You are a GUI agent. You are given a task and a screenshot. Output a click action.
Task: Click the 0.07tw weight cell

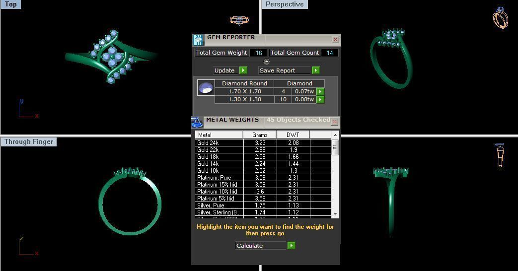click(x=304, y=91)
